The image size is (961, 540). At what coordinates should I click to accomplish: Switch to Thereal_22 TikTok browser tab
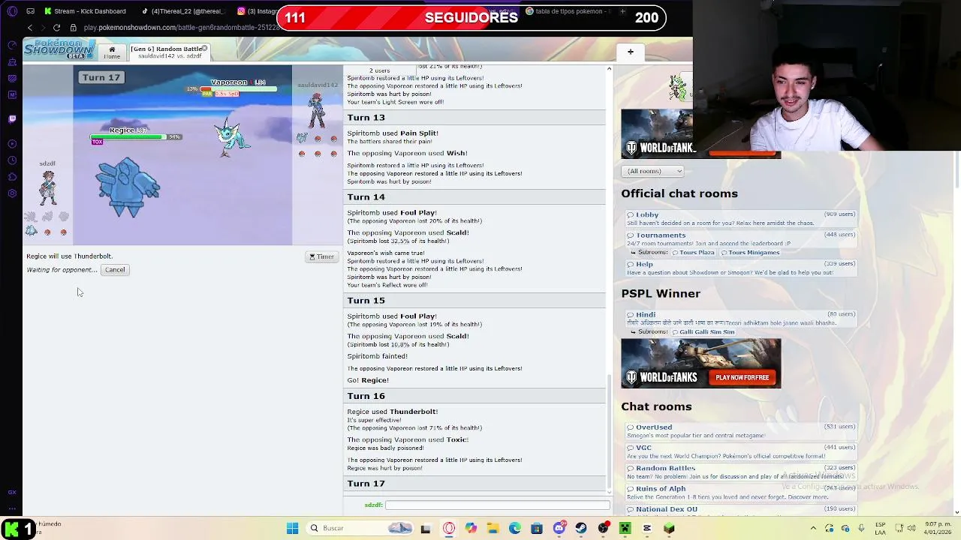[x=184, y=11]
